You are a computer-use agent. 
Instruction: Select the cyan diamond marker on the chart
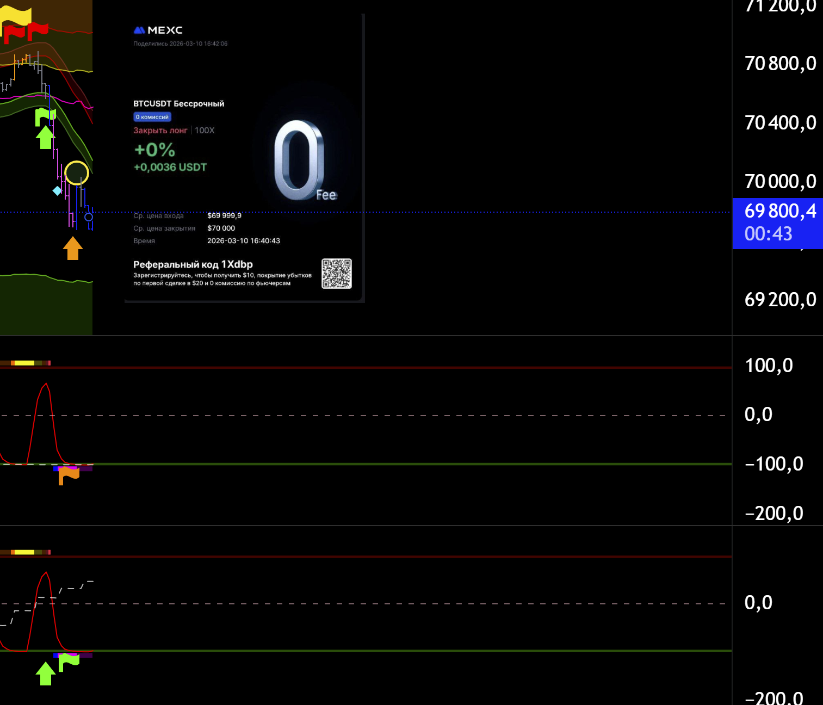[x=57, y=190]
